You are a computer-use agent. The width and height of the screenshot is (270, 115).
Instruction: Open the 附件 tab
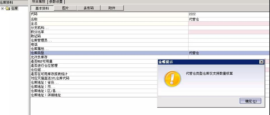[112, 8]
